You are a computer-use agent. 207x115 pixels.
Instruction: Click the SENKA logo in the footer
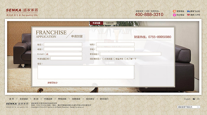[17, 105]
